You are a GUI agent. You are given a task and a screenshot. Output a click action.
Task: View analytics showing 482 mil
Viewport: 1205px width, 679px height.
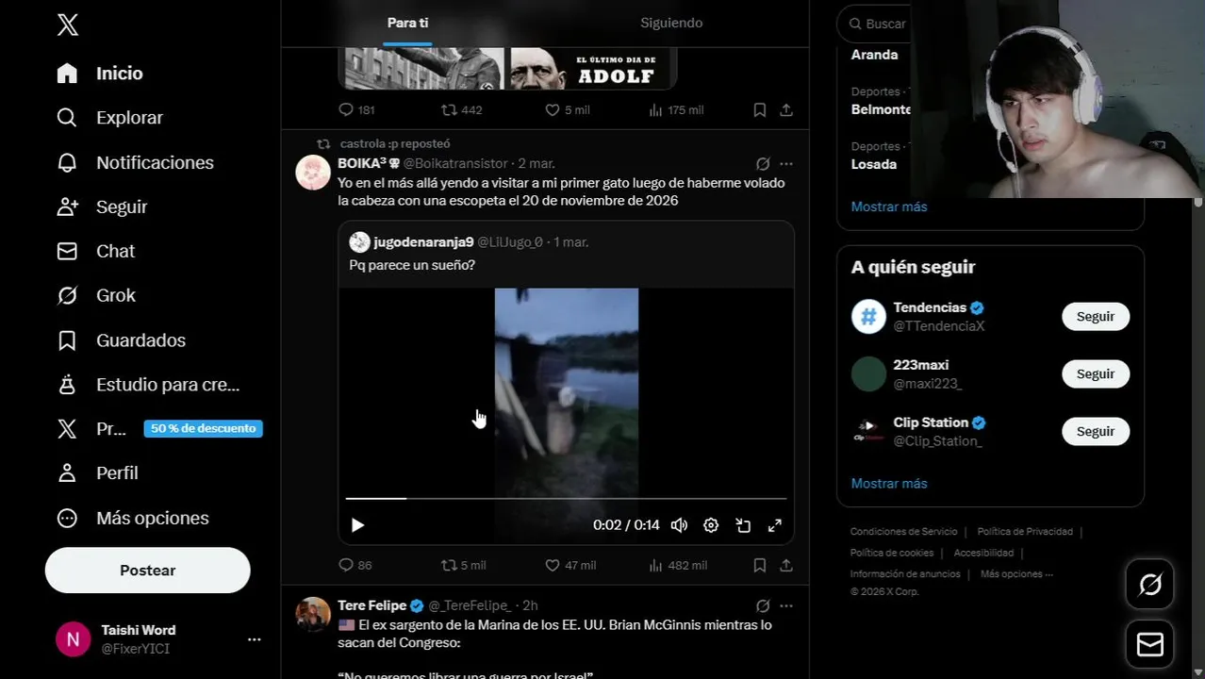pyautogui.click(x=678, y=565)
